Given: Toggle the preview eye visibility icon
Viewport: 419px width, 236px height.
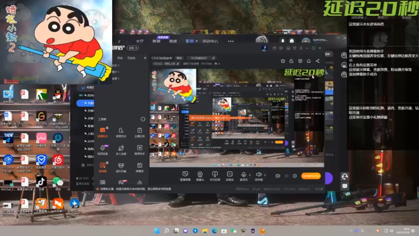Looking at the screenshot, I should pyautogui.click(x=286, y=176).
